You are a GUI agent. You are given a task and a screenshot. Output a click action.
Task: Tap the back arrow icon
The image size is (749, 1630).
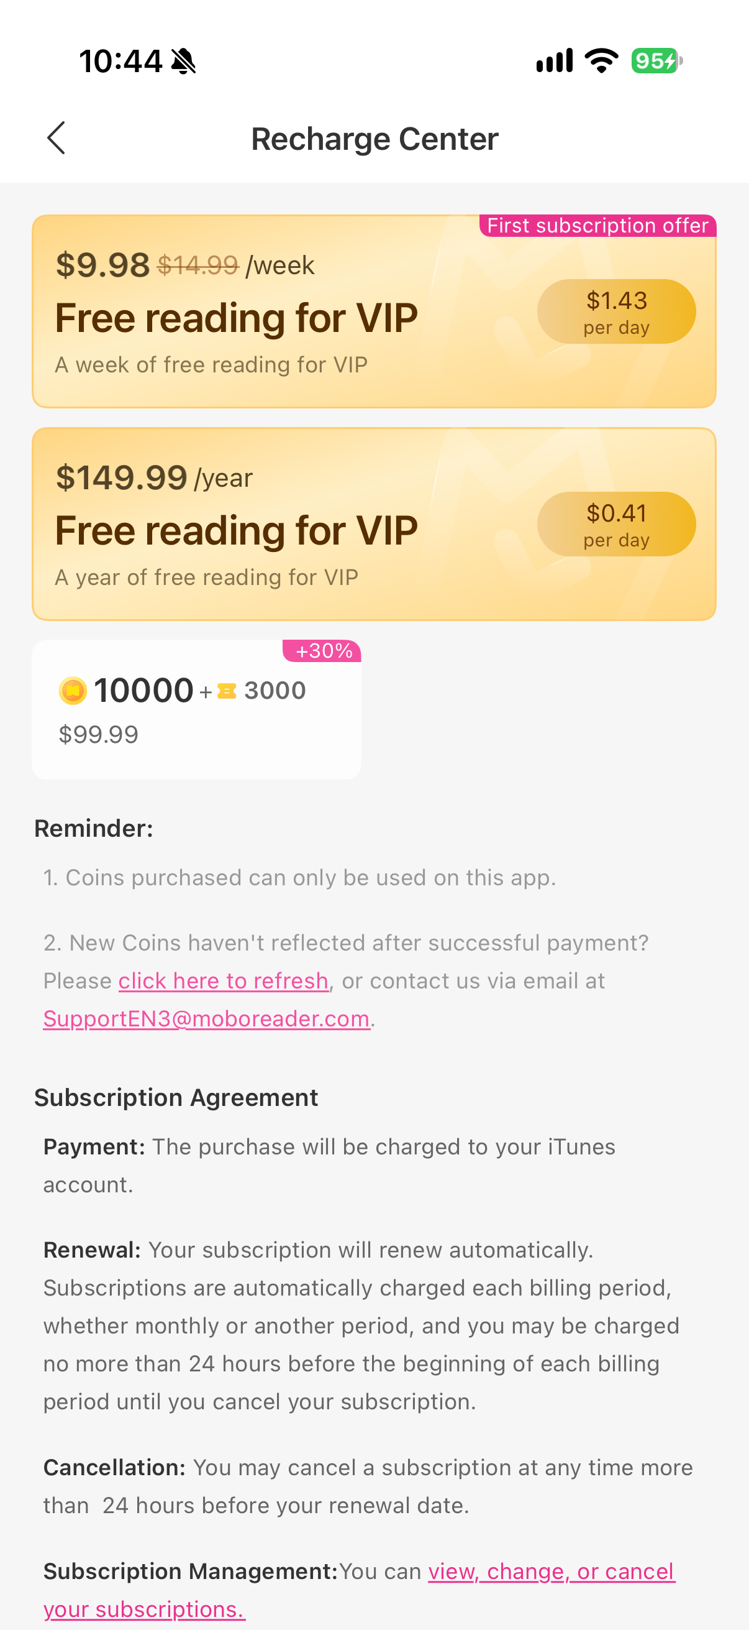(x=57, y=138)
